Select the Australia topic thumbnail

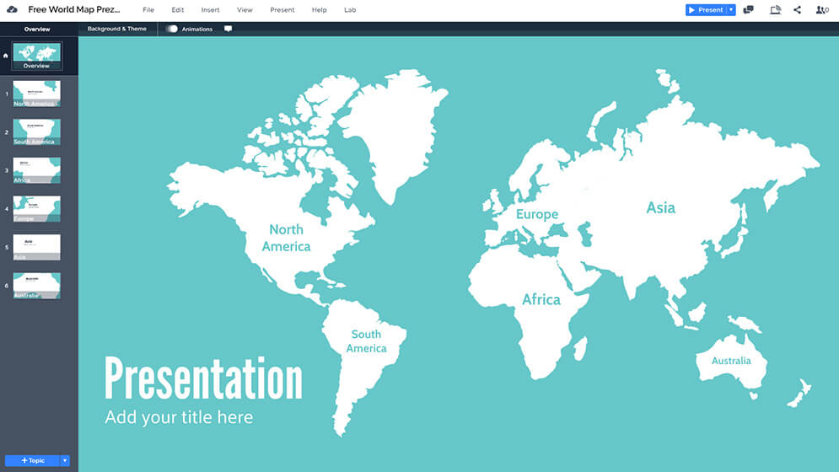point(36,285)
